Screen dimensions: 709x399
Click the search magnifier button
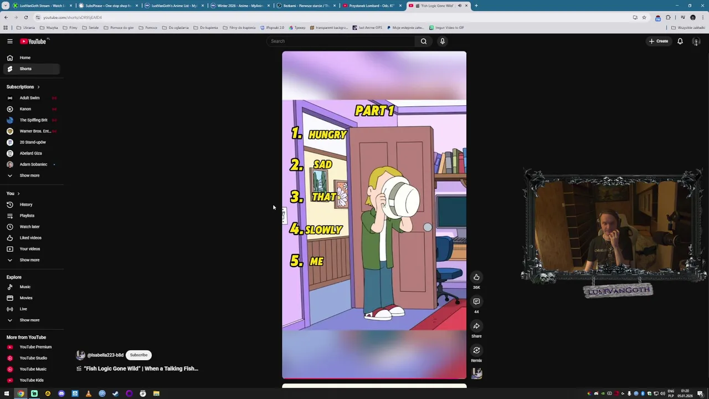pyautogui.click(x=423, y=41)
